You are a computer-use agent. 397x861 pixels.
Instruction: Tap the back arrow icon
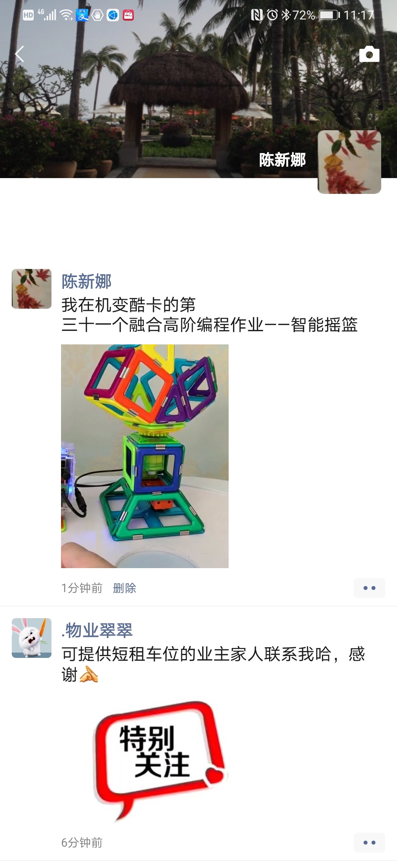coord(19,54)
